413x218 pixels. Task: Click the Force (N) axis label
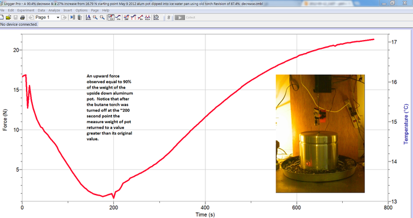[x=5, y=120]
